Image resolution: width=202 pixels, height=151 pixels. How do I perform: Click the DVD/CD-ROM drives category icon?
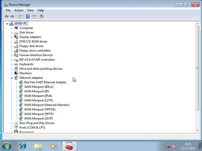click(16, 42)
